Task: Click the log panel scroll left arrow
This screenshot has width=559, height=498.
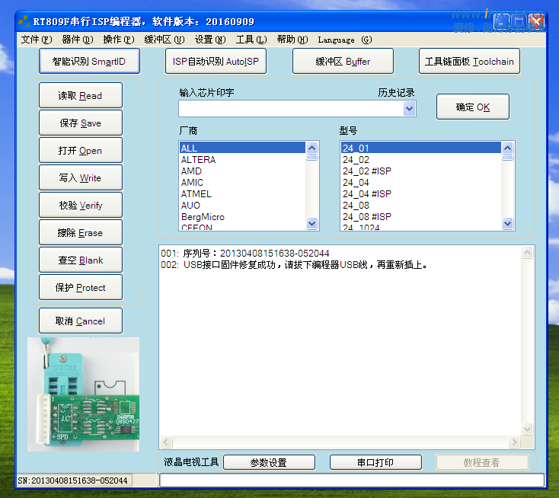Action: coord(166,442)
